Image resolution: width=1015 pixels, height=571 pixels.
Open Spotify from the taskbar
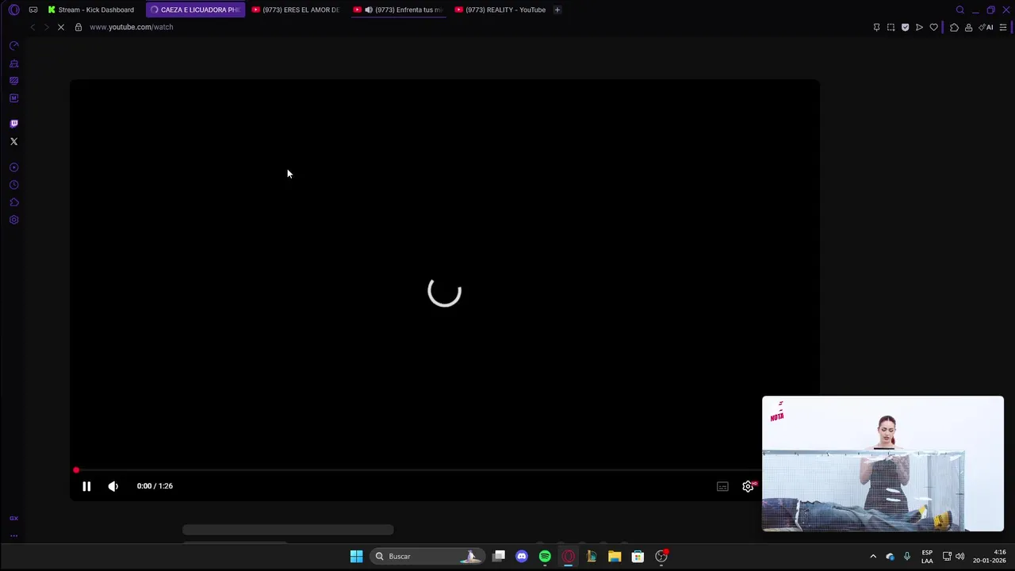pos(545,556)
